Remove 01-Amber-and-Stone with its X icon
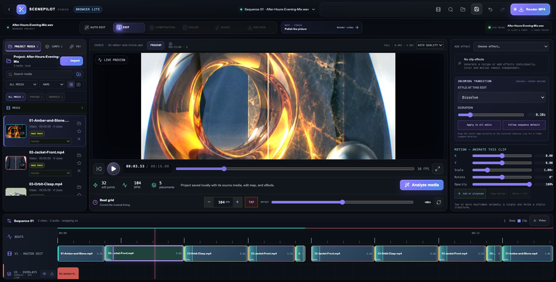556x282 pixels. click(79, 139)
